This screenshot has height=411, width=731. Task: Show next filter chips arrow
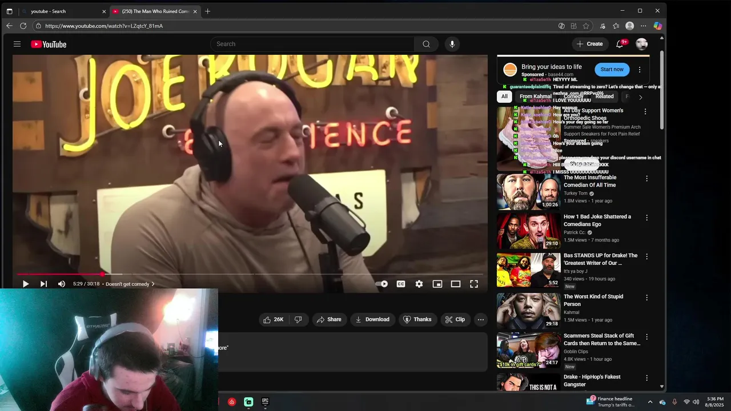(640, 97)
